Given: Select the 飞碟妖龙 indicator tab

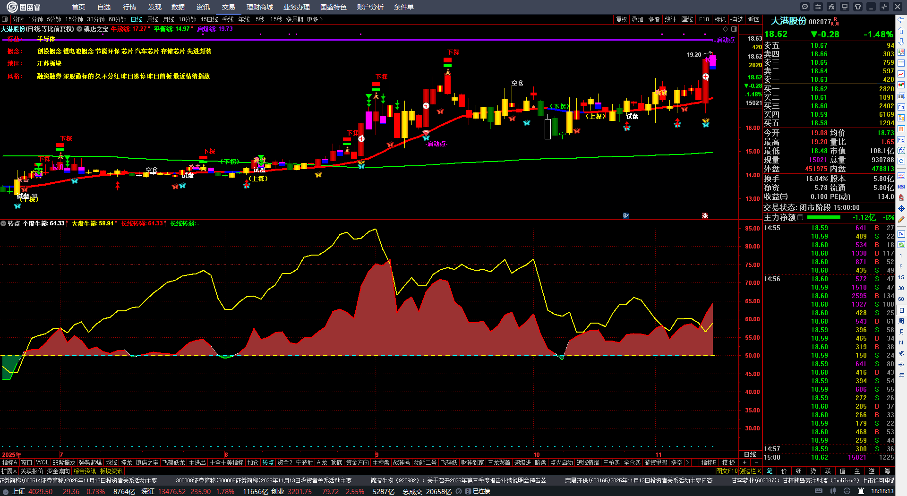Looking at the screenshot, I should (174, 462).
